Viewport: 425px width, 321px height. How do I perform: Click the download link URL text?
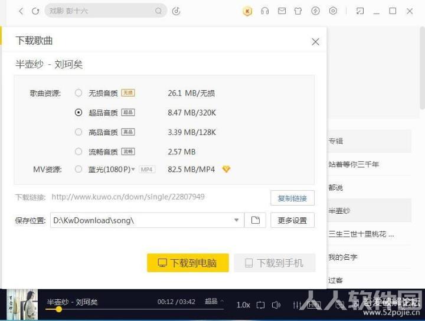click(128, 197)
